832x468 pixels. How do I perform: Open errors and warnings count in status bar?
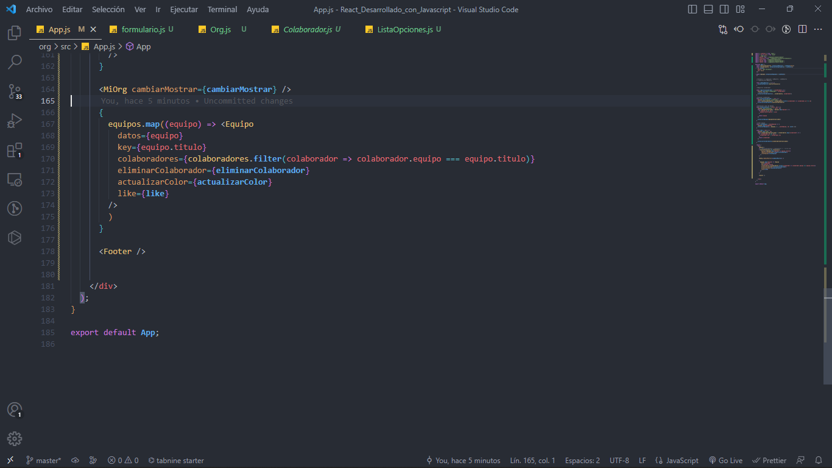click(x=123, y=460)
